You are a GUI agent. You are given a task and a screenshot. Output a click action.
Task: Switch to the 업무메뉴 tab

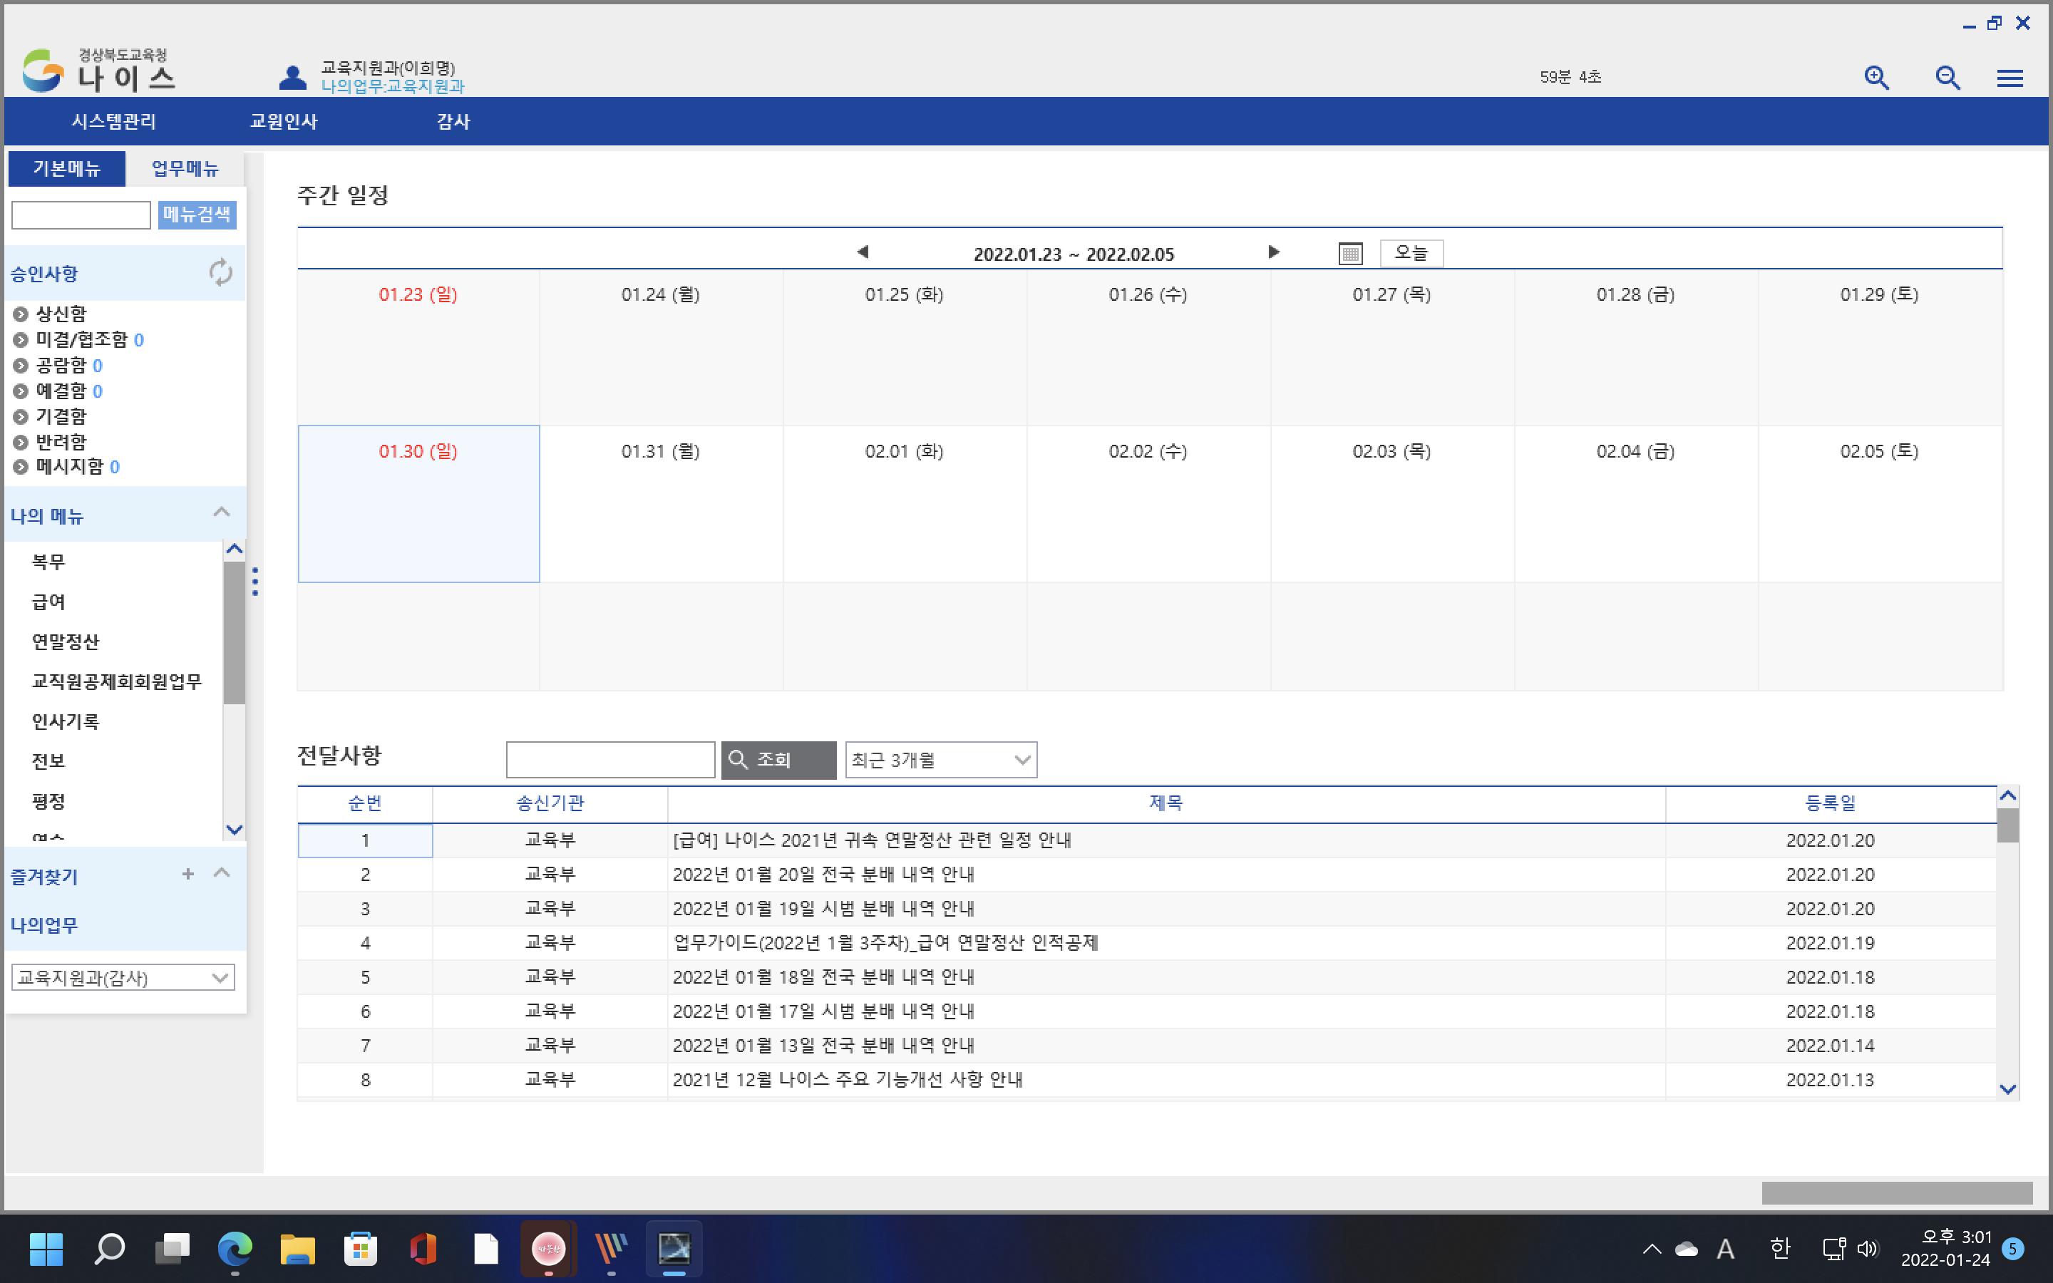(185, 168)
